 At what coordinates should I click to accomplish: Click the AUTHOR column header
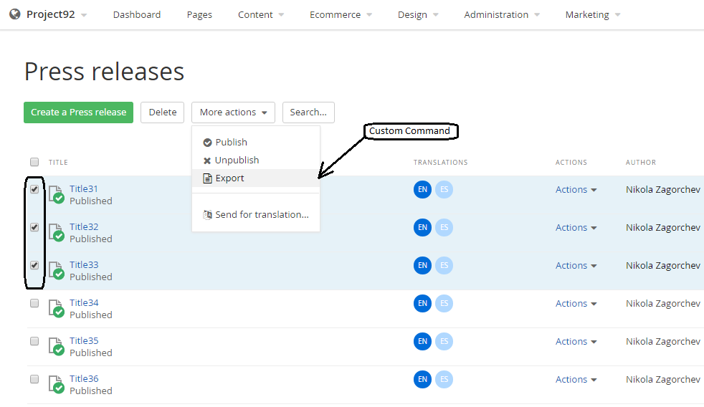(x=641, y=163)
